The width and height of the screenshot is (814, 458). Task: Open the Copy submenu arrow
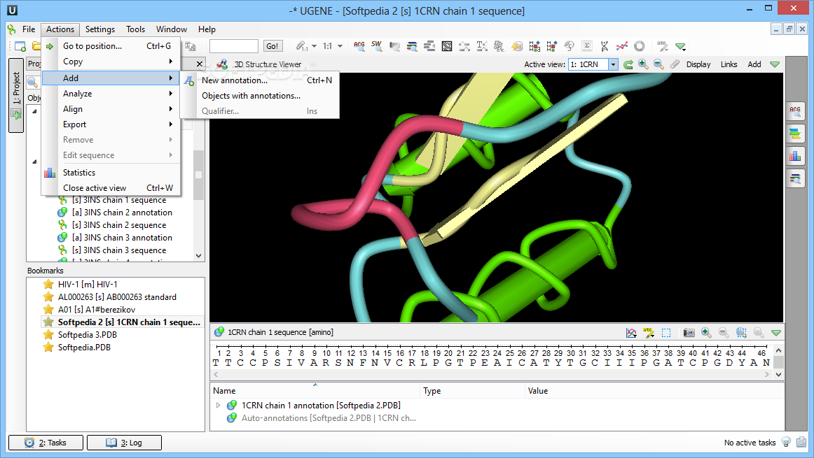[170, 61]
